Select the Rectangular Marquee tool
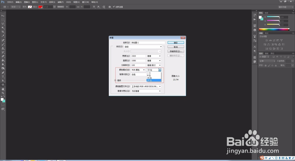The height and width of the screenshot is (161, 295). click(3, 20)
